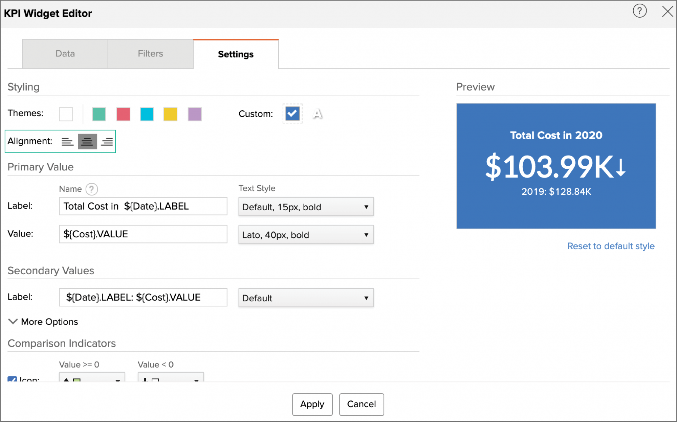Click the upward comparison arrow icon for Value >= 0
Image resolution: width=677 pixels, height=422 pixels.
66,380
